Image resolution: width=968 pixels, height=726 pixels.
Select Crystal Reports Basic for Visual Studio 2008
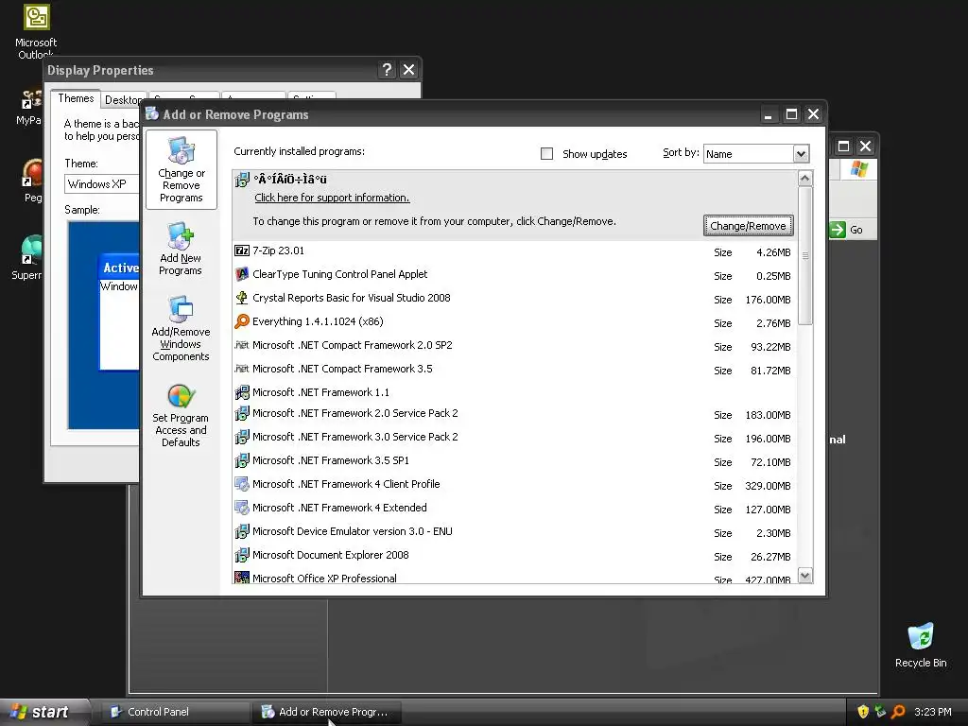(x=352, y=298)
